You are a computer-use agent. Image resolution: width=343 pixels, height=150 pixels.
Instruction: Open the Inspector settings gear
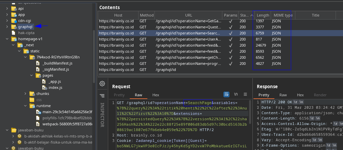coord(102,84)
